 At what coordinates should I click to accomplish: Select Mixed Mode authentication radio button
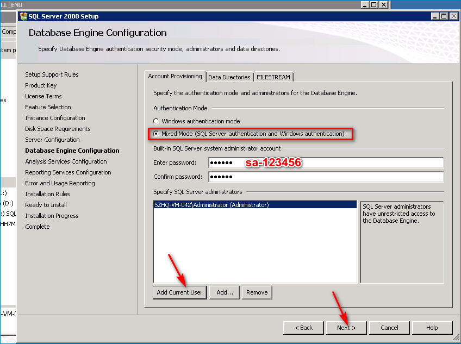coord(156,134)
